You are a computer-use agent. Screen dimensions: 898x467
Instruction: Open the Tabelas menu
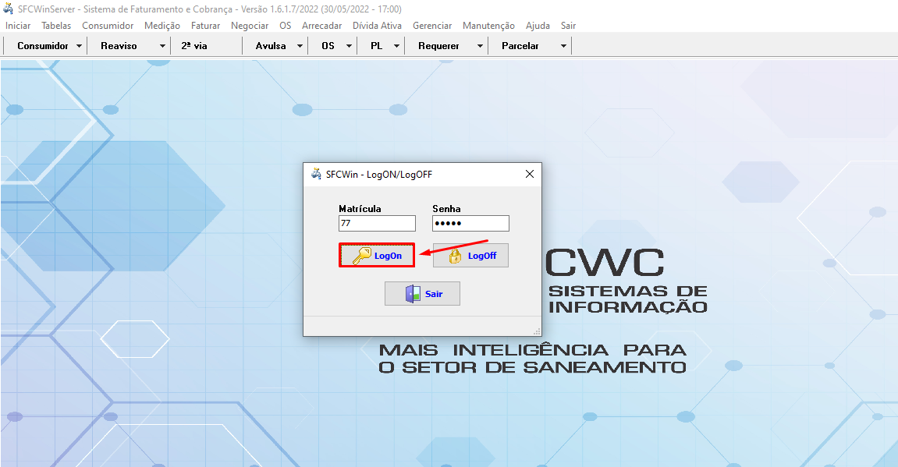[x=55, y=25]
